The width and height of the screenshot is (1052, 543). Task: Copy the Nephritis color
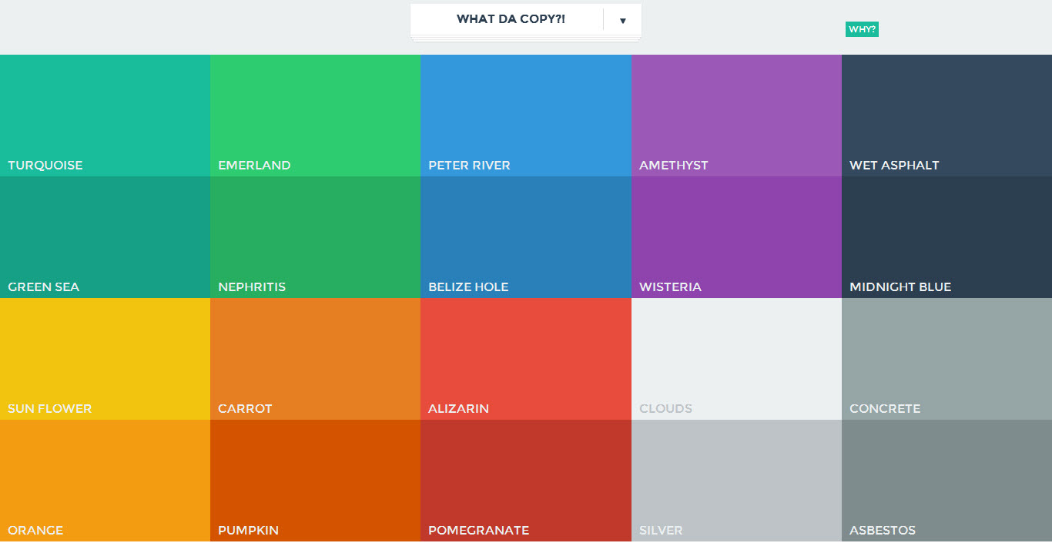click(x=315, y=237)
